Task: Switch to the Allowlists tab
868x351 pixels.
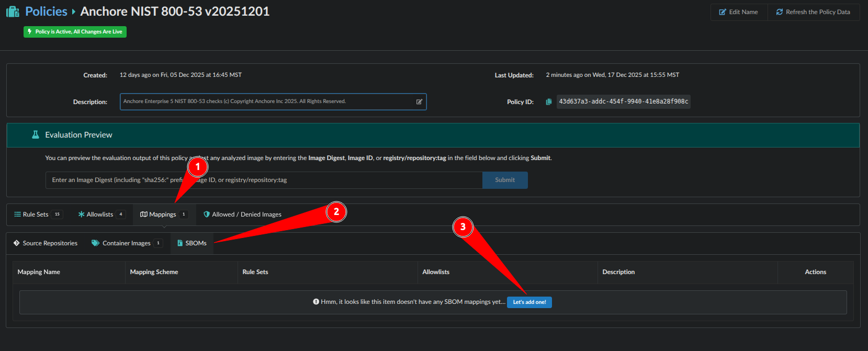Action: (99, 214)
